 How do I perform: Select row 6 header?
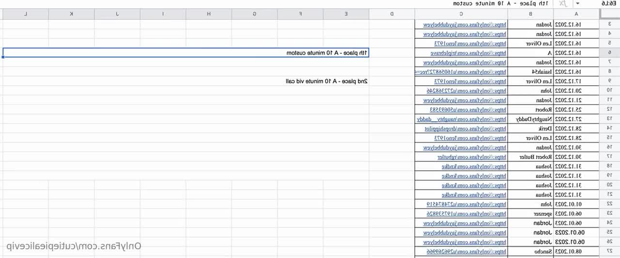pyautogui.click(x=609, y=52)
